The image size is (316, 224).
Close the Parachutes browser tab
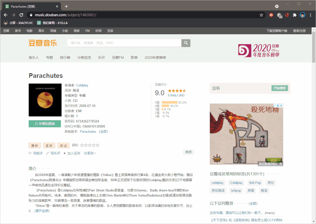[57, 6]
